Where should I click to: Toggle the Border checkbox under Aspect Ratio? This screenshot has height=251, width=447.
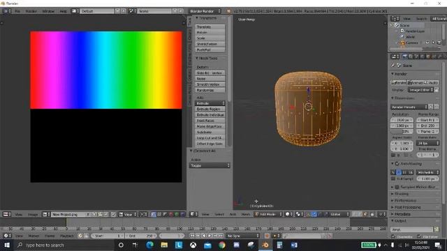pyautogui.click(x=393, y=155)
